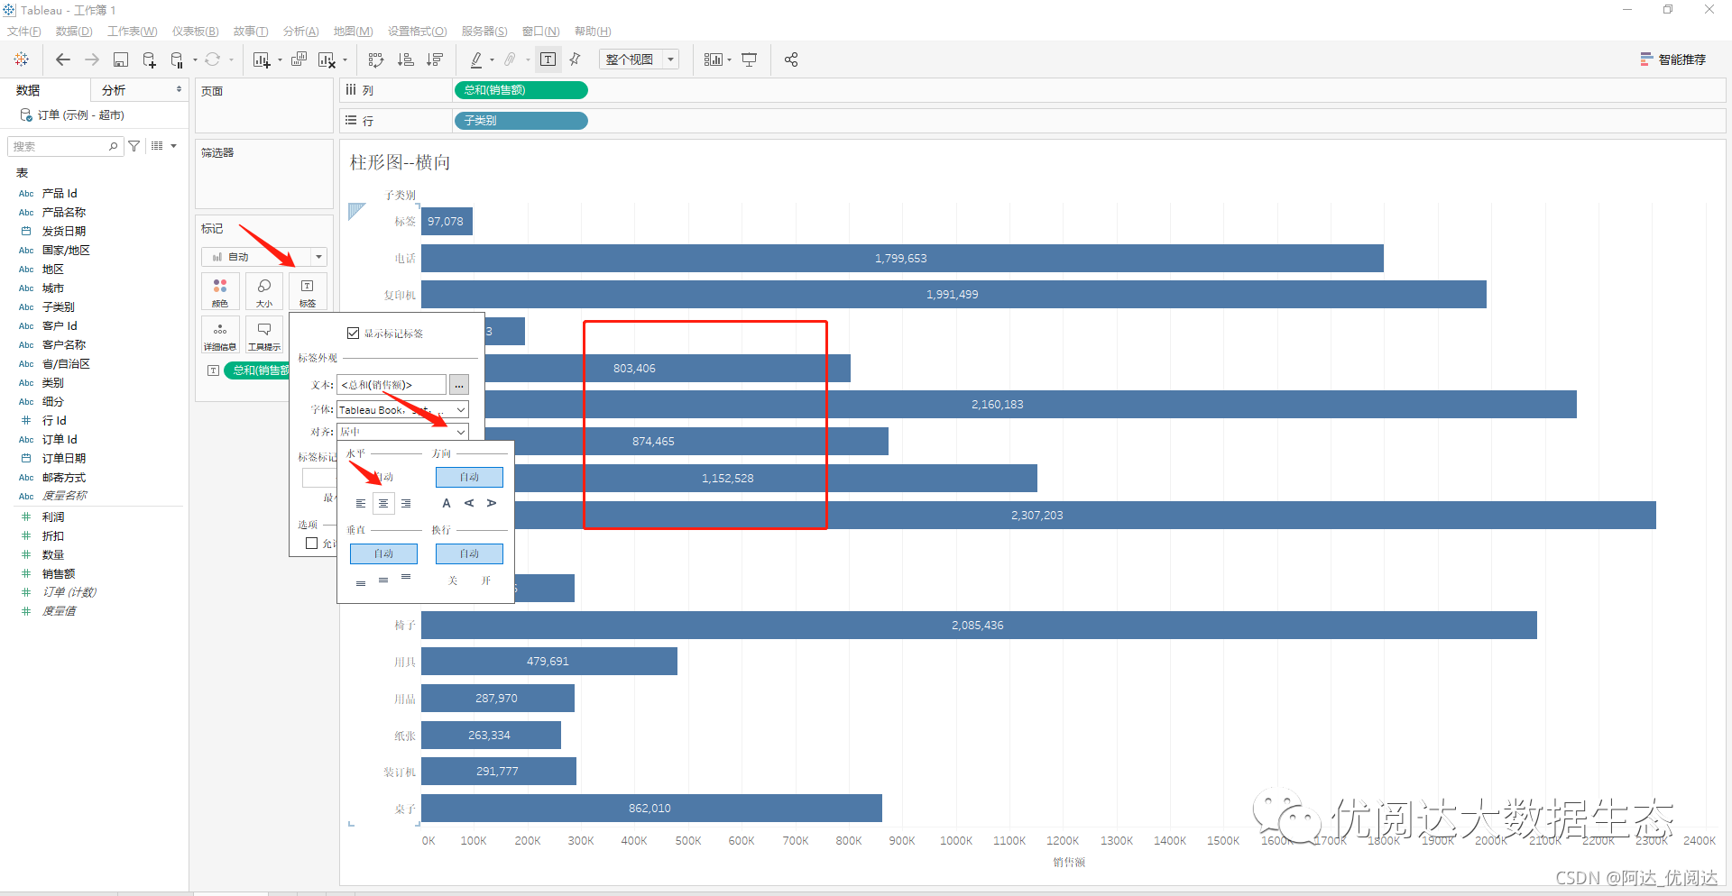Select normal horizontal text direction A
1732x896 pixels.
[447, 504]
